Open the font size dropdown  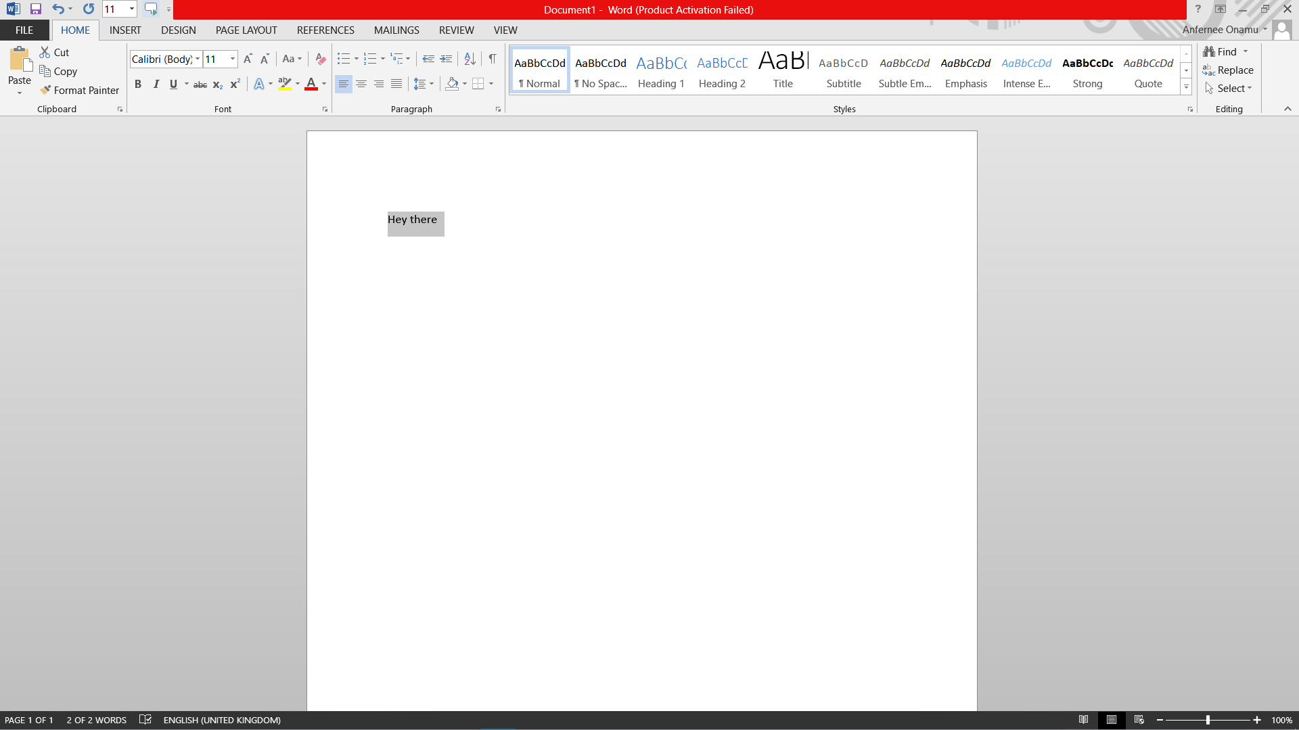pyautogui.click(x=233, y=59)
